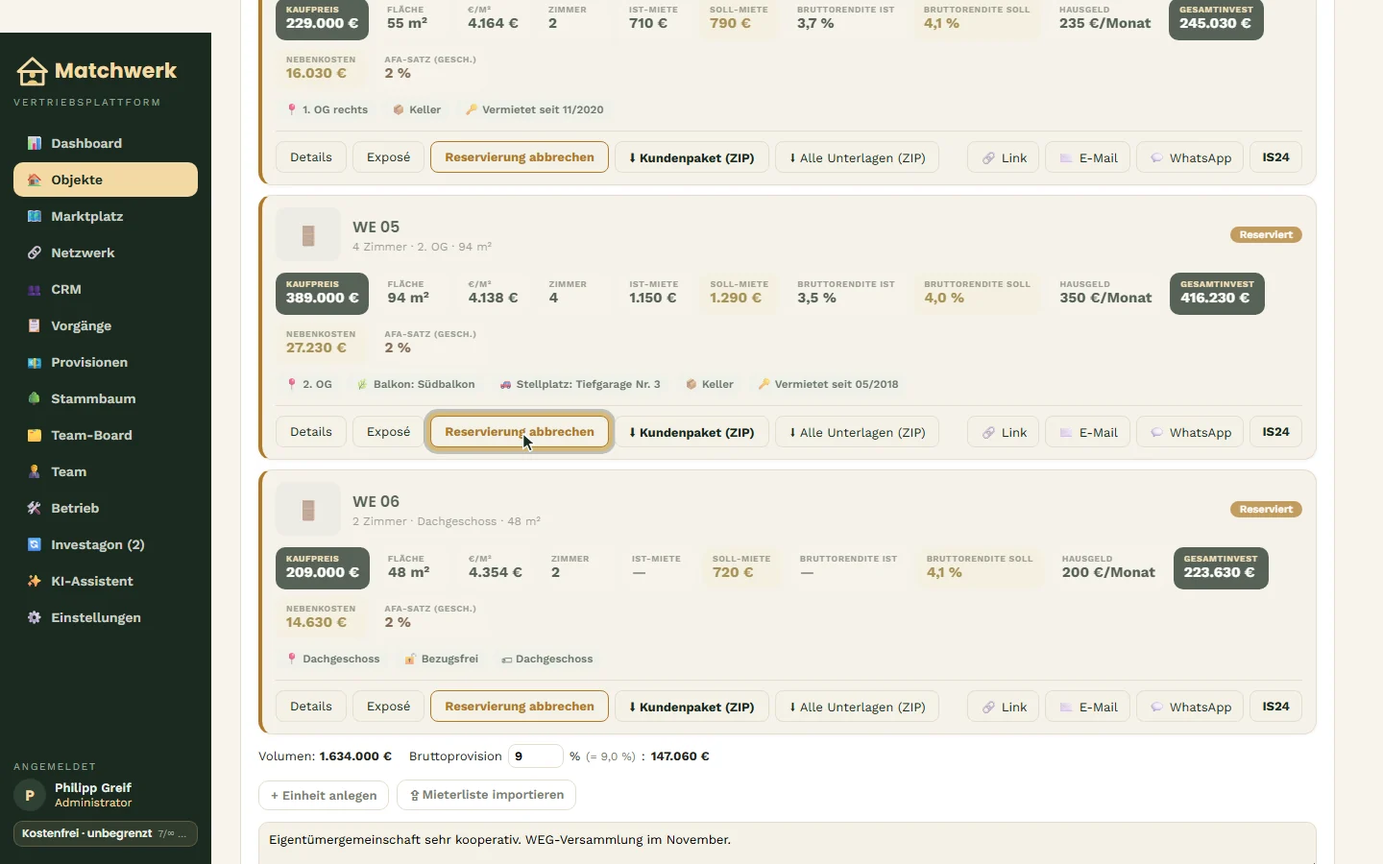
Task: Open the Kostenfrei unbegrenzt plan badge
Action: (106, 833)
